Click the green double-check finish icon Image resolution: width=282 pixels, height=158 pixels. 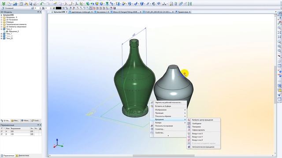point(4,4)
